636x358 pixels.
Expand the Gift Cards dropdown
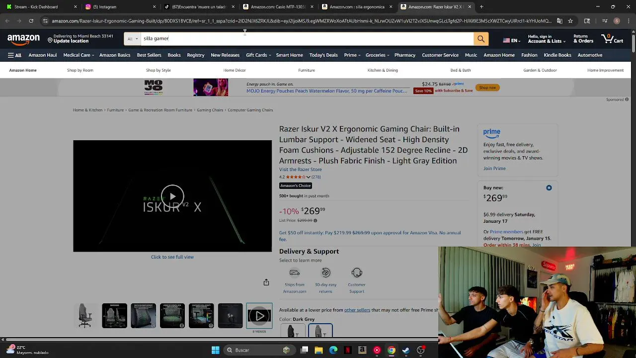pyautogui.click(x=258, y=55)
